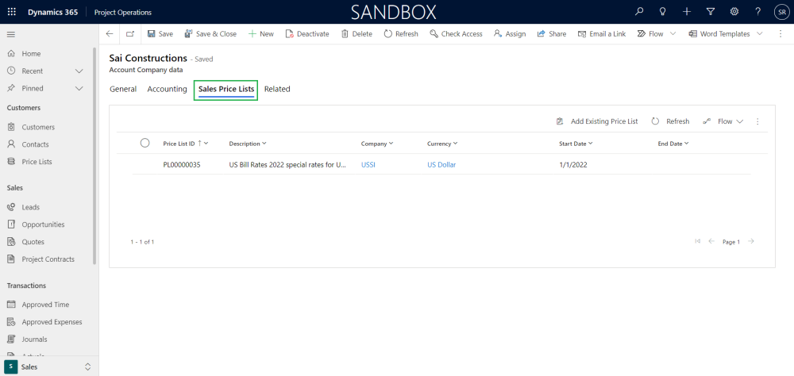Image resolution: width=794 pixels, height=376 pixels.
Task: Switch the Sales area selector
Action: 49,366
